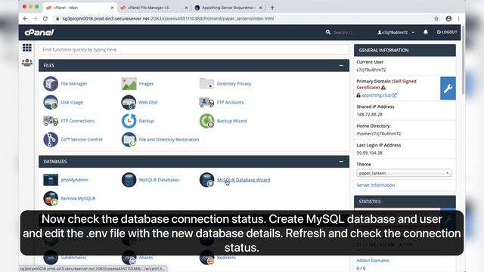Open the Remote MySQL icon

point(51,198)
